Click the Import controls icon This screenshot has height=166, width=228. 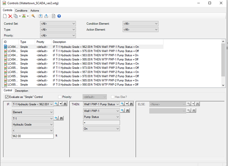(x=41, y=16)
